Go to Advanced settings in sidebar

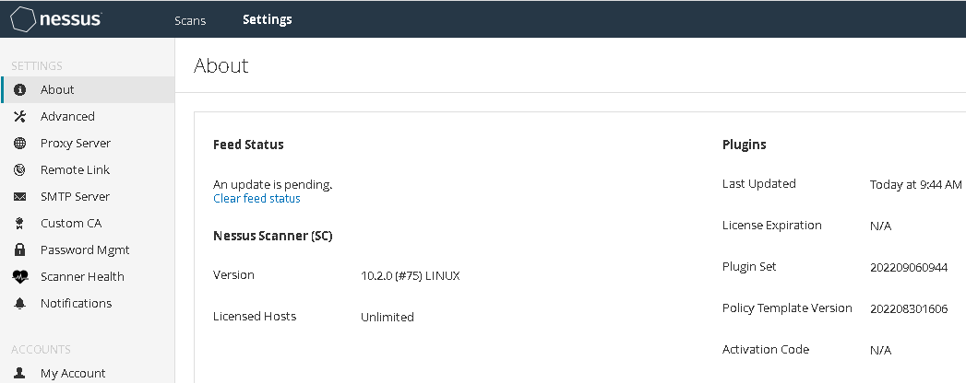pos(67,116)
